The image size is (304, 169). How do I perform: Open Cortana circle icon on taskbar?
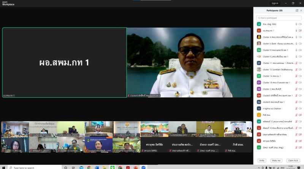click(66, 167)
